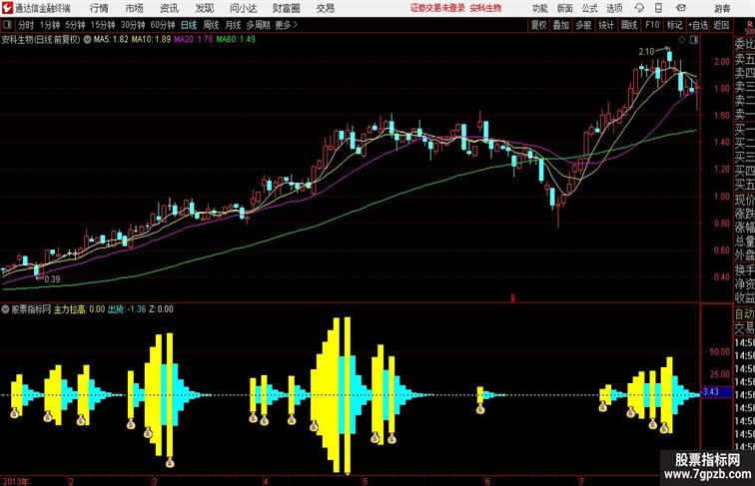Click the 返回 back button
Screen dimensions: 755x486
coord(721,25)
